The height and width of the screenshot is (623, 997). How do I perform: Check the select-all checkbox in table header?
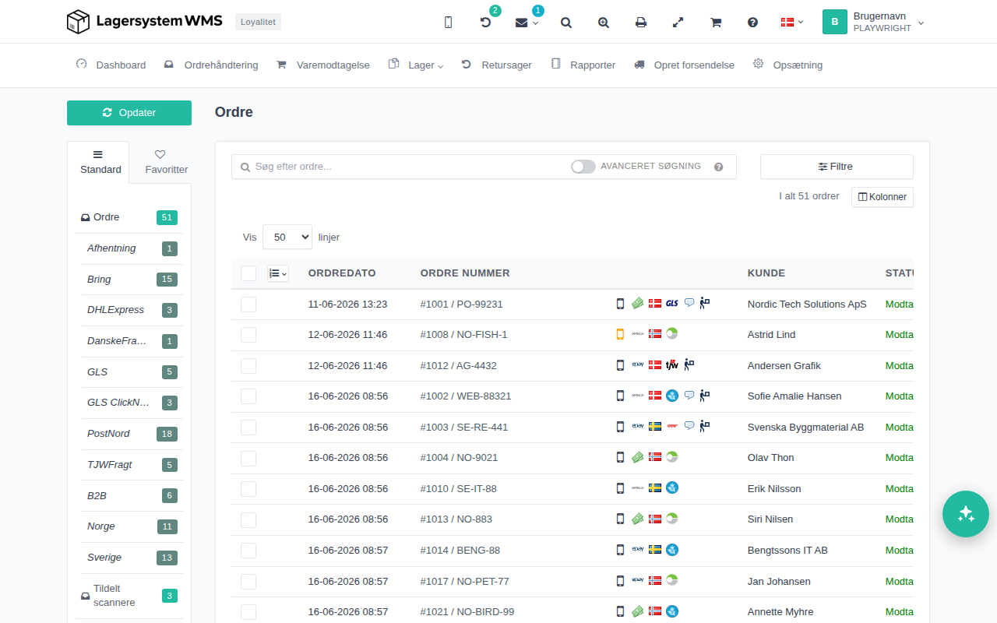point(248,273)
